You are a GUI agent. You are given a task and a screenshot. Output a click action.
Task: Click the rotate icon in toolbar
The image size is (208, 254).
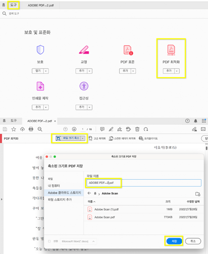(x=146, y=129)
